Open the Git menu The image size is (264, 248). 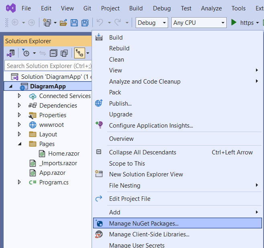click(87, 8)
